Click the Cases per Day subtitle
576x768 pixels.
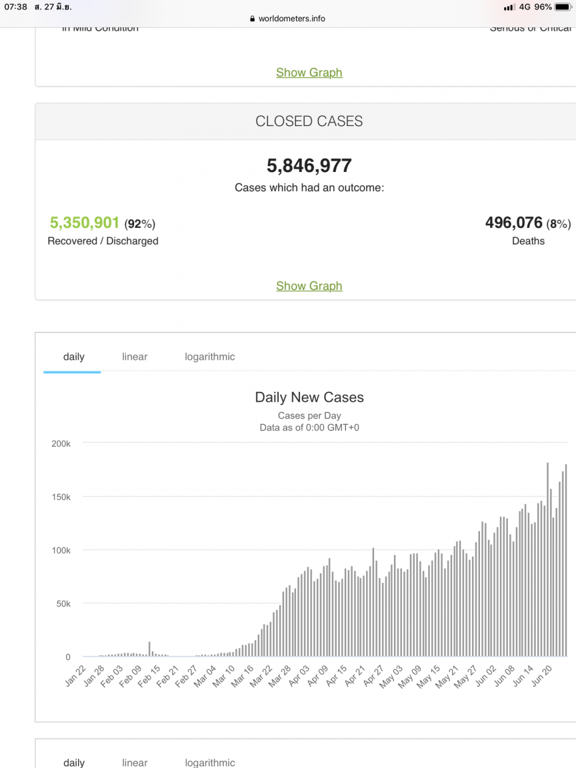click(x=309, y=416)
